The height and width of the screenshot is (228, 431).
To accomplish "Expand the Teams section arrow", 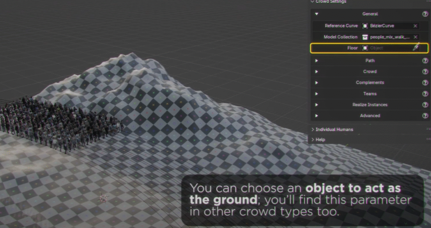I will [317, 94].
